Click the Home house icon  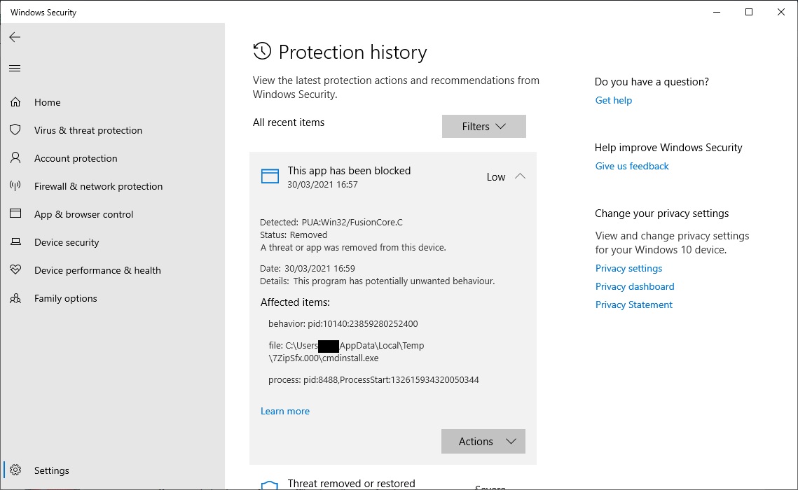point(15,102)
